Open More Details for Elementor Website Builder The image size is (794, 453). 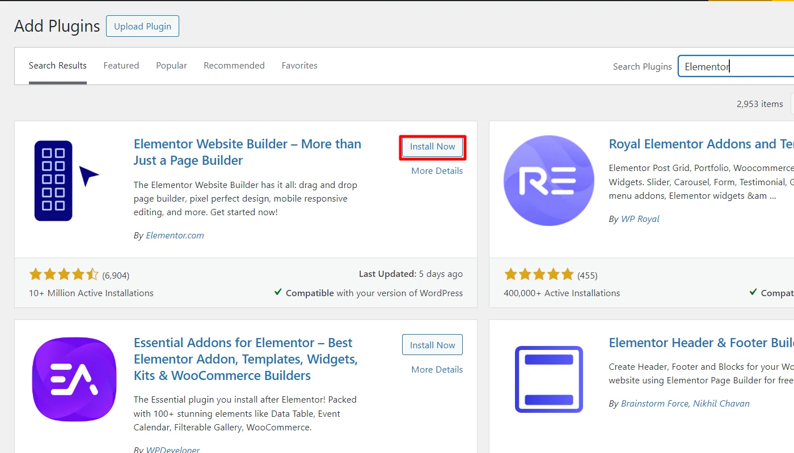coord(437,171)
